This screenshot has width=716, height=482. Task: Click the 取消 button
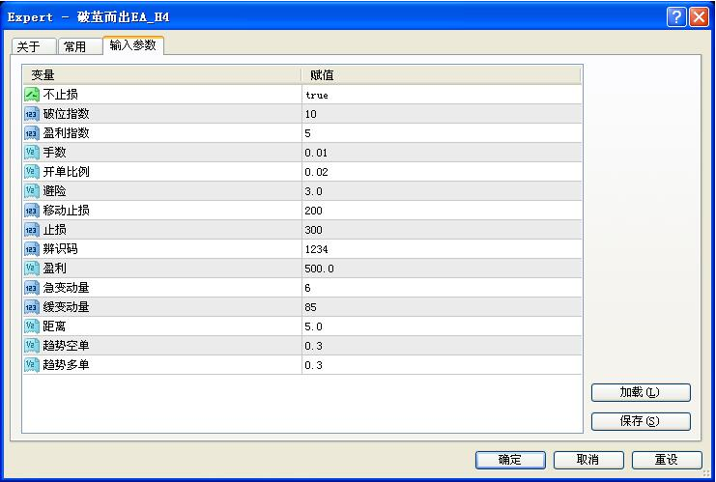coord(588,460)
